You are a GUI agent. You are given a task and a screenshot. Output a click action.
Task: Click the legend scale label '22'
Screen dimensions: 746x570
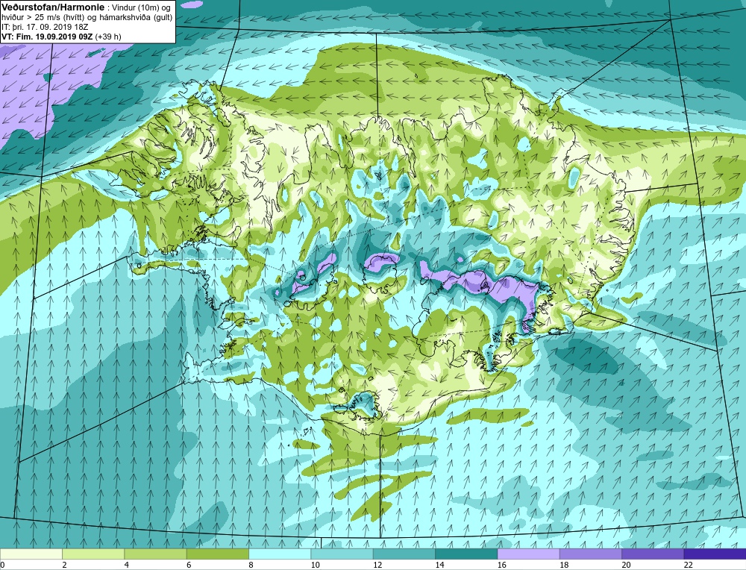pyautogui.click(x=688, y=565)
